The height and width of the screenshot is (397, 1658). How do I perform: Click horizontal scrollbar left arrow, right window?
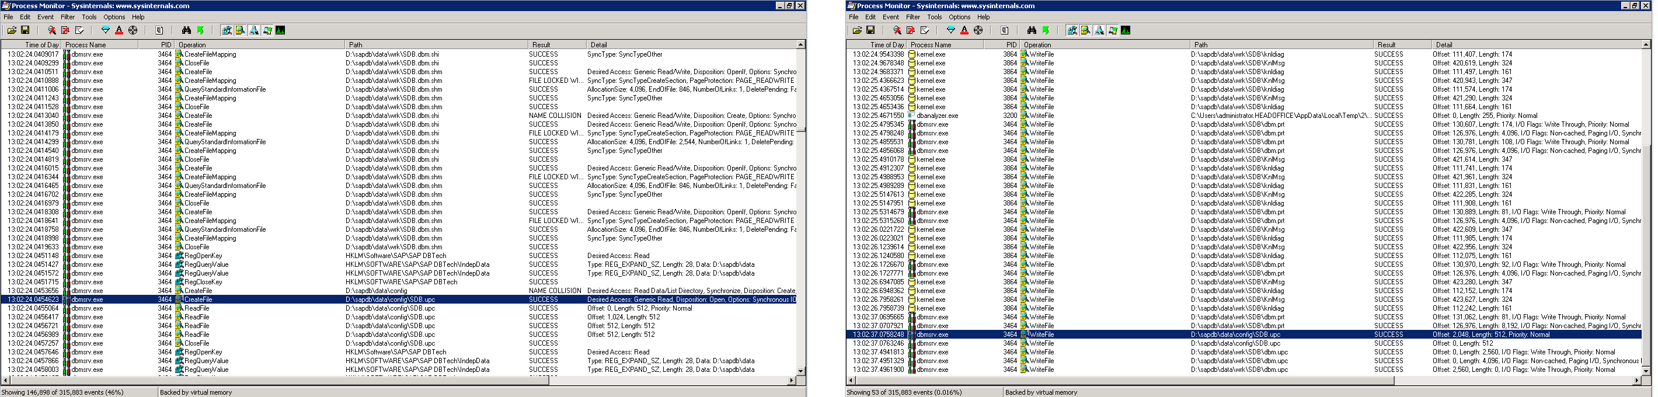[851, 380]
